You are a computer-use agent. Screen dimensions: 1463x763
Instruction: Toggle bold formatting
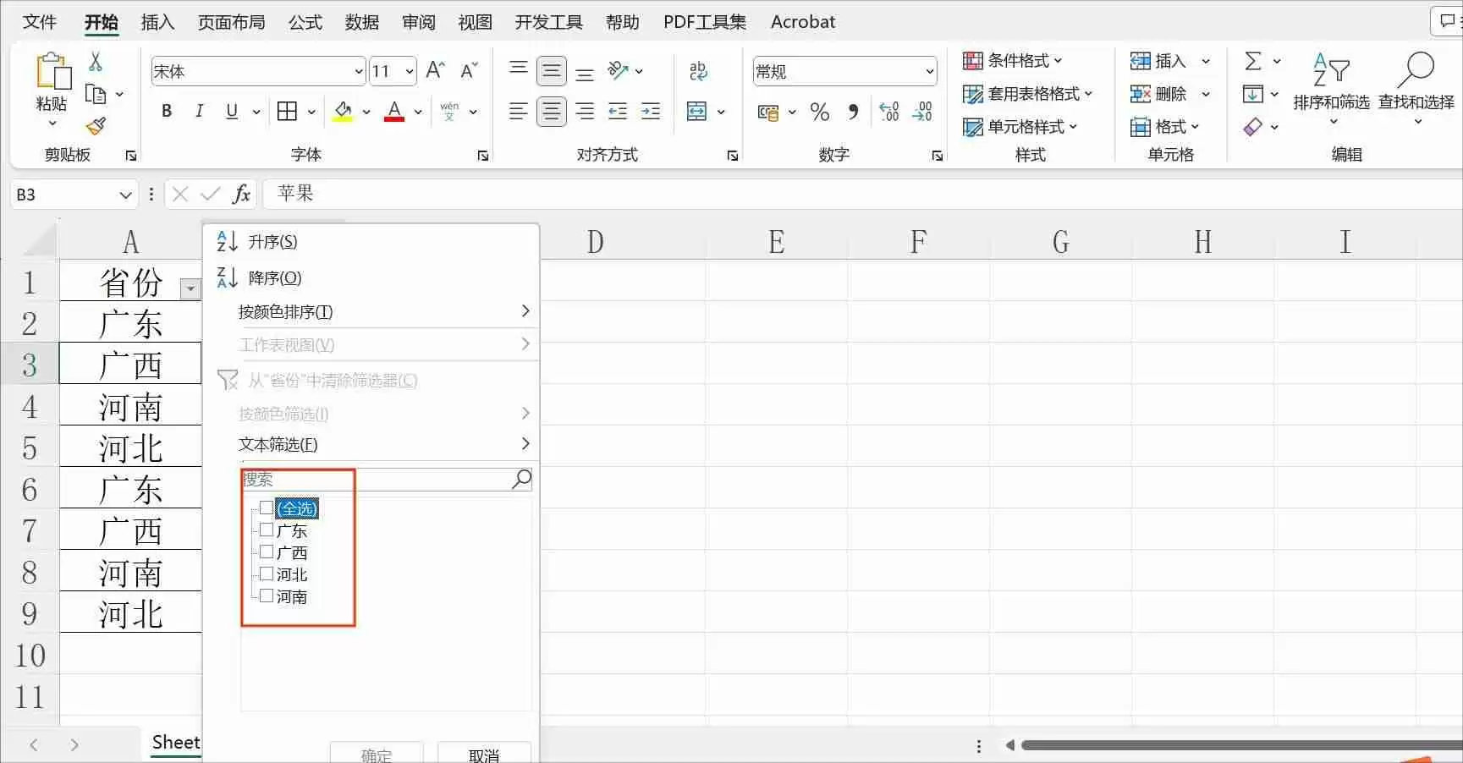(166, 111)
